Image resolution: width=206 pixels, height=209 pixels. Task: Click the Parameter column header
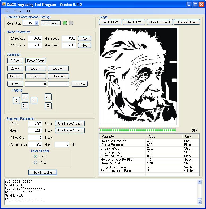pyautogui.click(x=122, y=137)
